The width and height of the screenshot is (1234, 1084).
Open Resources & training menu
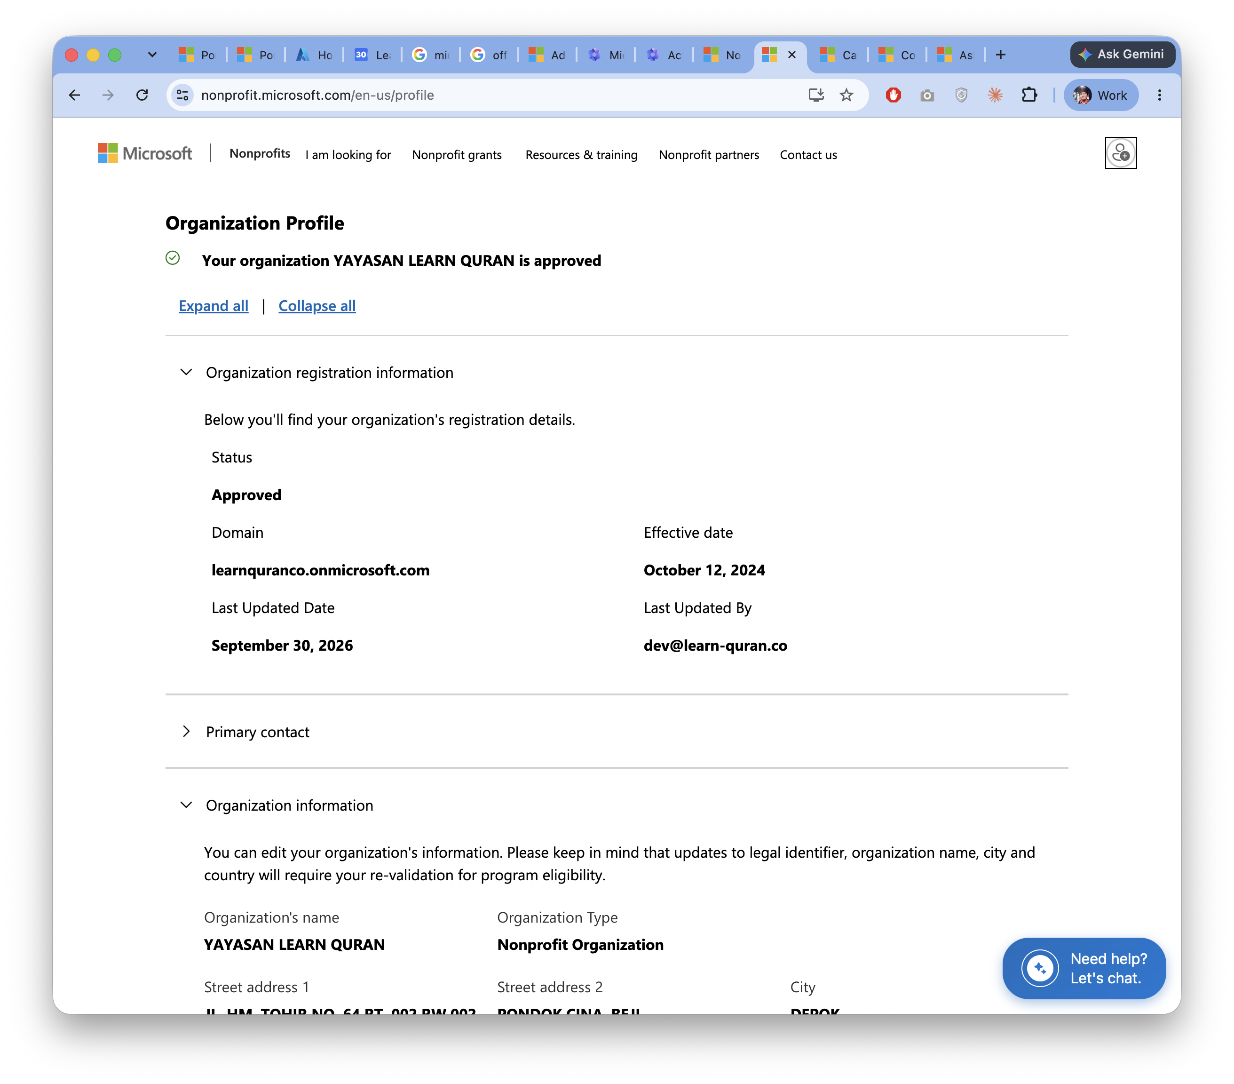tap(581, 155)
